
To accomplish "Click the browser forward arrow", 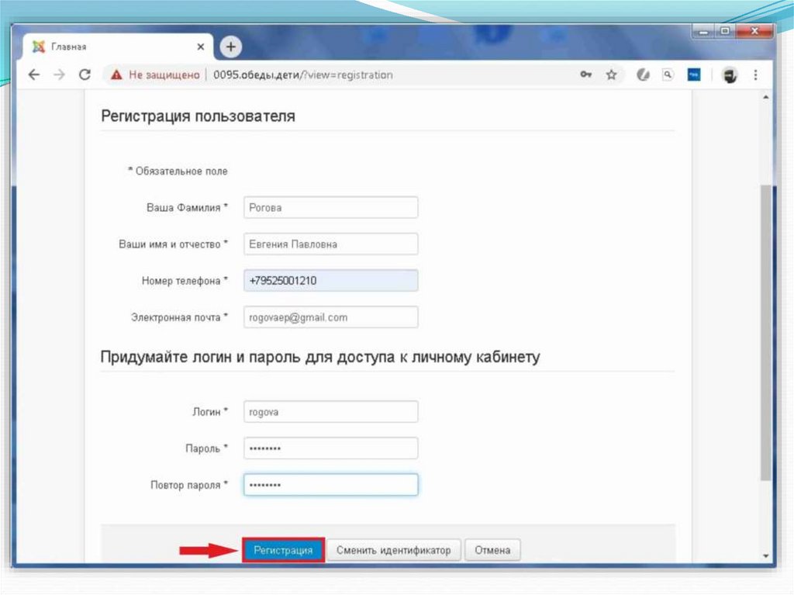I will coord(59,75).
